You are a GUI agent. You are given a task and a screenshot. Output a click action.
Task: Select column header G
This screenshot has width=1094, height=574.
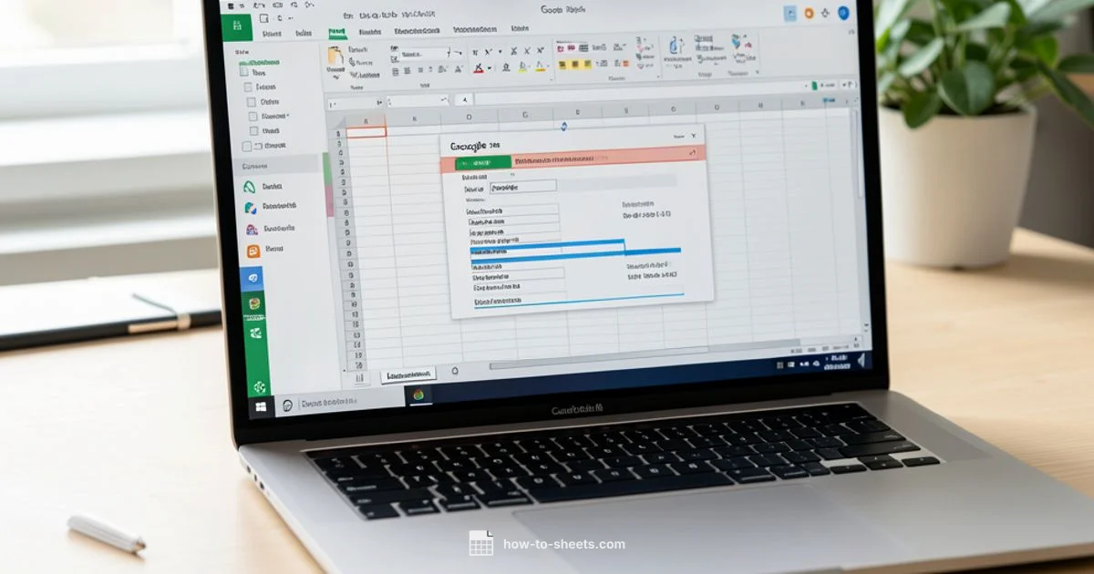[526, 116]
